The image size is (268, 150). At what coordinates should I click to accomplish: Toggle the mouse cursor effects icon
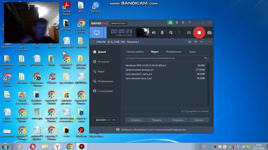pos(171,32)
